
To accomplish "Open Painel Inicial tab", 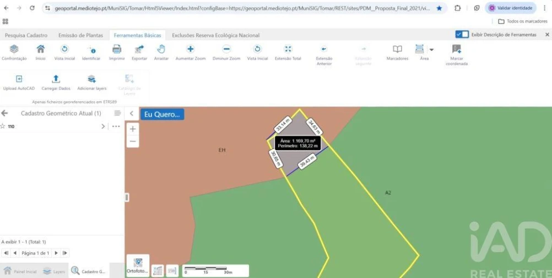I will click(20, 271).
